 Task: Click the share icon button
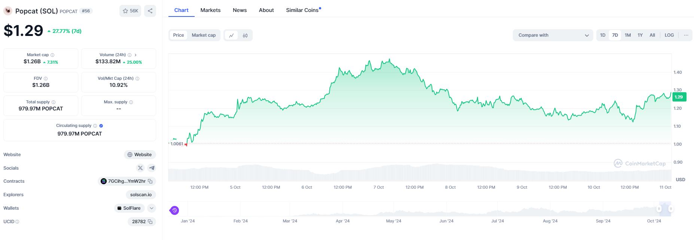[x=150, y=11]
